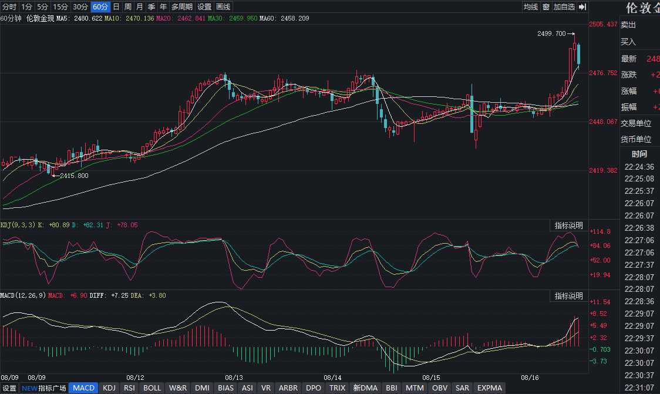Select the W&R indicator tab

(178, 388)
